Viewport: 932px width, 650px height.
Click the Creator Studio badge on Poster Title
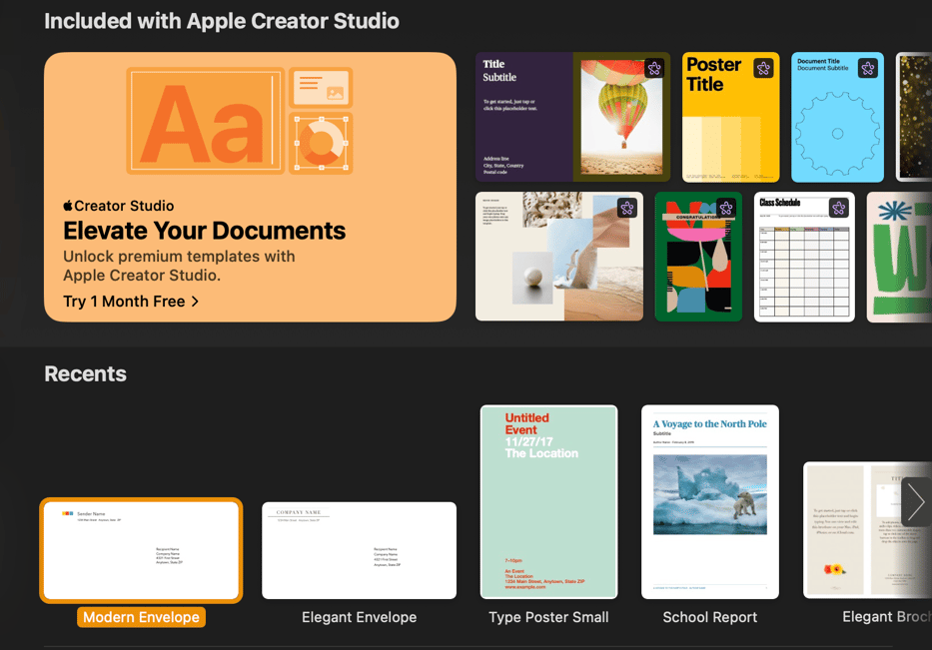(x=763, y=68)
